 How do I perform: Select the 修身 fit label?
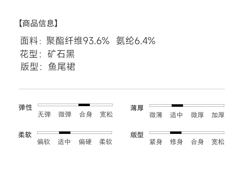(176, 142)
